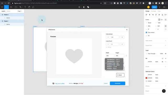This screenshot has width=168, height=95.
Task: Open the browser extensions puzzle icon
Action: tap(159, 3)
